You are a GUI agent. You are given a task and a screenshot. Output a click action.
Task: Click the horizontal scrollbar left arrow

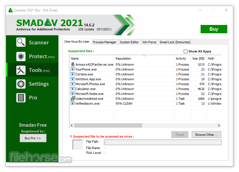[x=72, y=125]
